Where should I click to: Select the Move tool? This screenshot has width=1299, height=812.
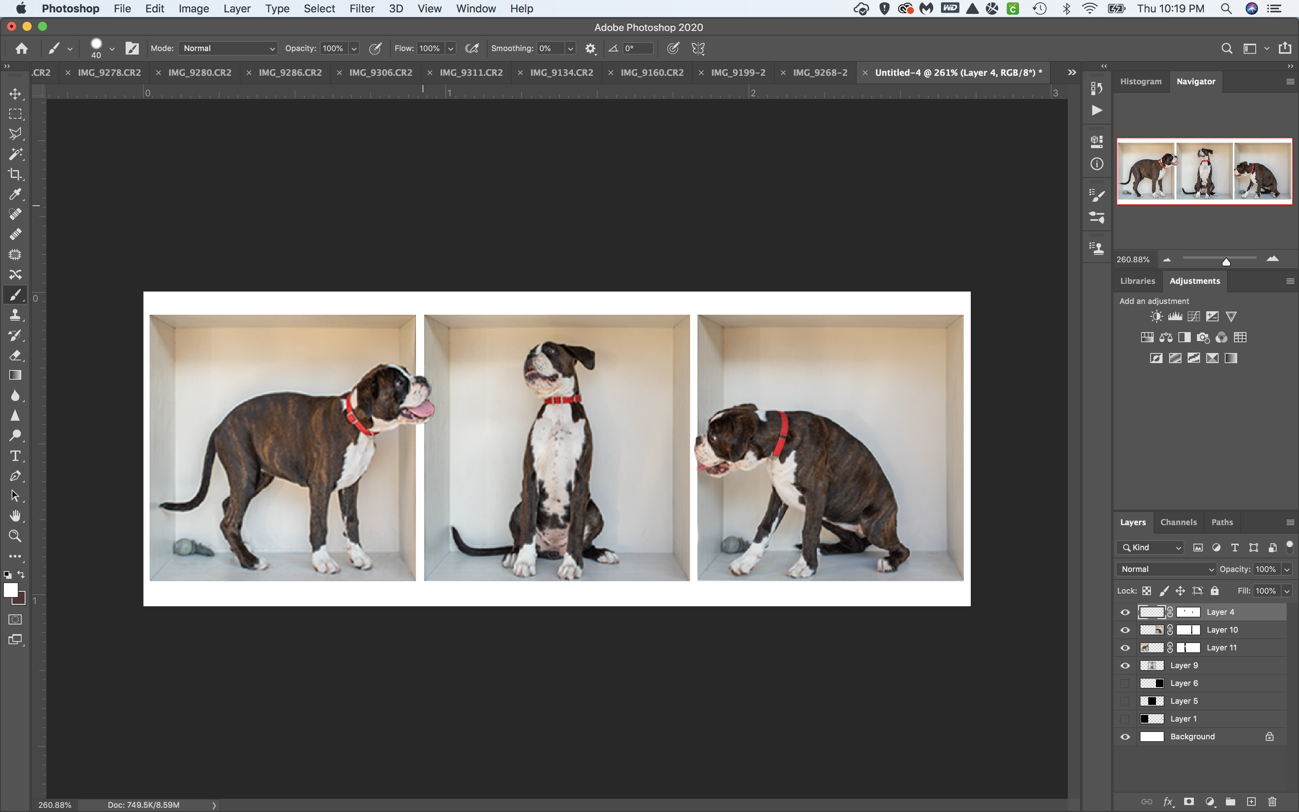[x=15, y=94]
